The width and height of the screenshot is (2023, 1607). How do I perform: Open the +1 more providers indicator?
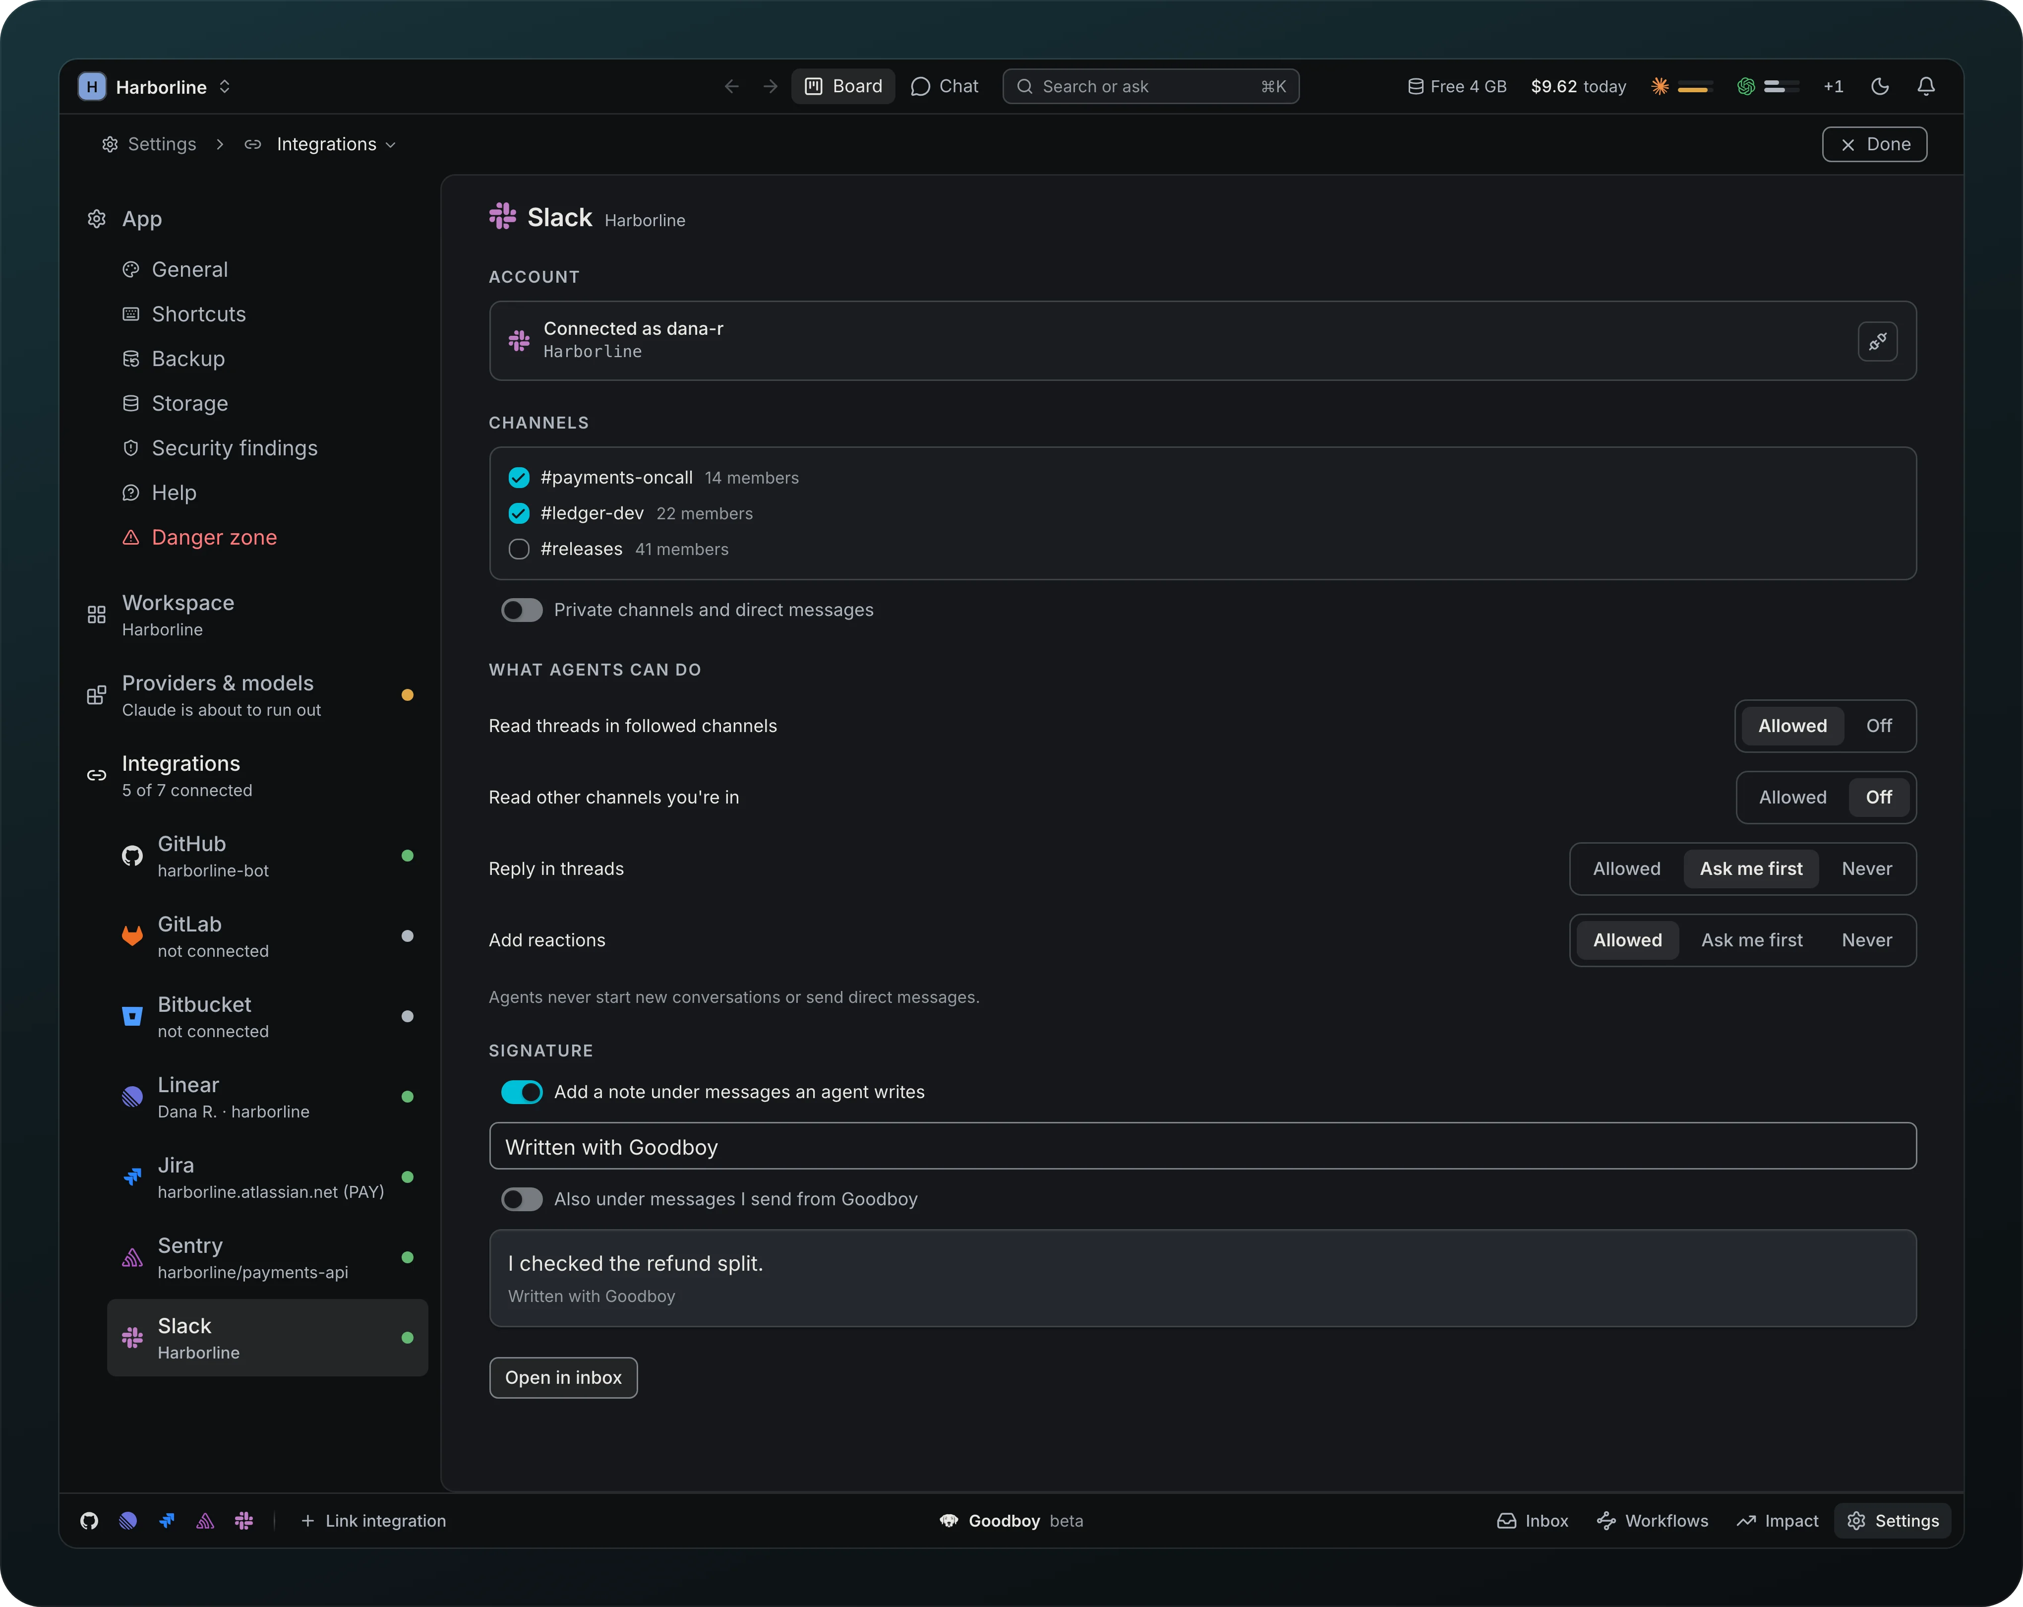pyautogui.click(x=1833, y=86)
